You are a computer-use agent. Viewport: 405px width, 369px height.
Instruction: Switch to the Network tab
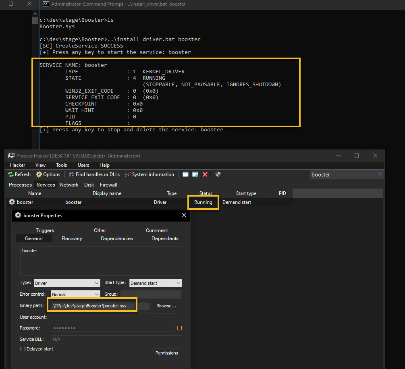tap(69, 185)
